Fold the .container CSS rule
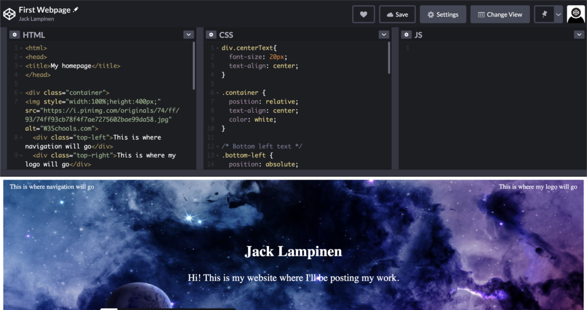This screenshot has width=587, height=310. (x=217, y=93)
